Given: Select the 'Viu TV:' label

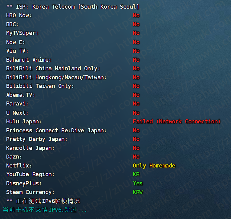Looking at the screenshot, I should click(x=17, y=51).
